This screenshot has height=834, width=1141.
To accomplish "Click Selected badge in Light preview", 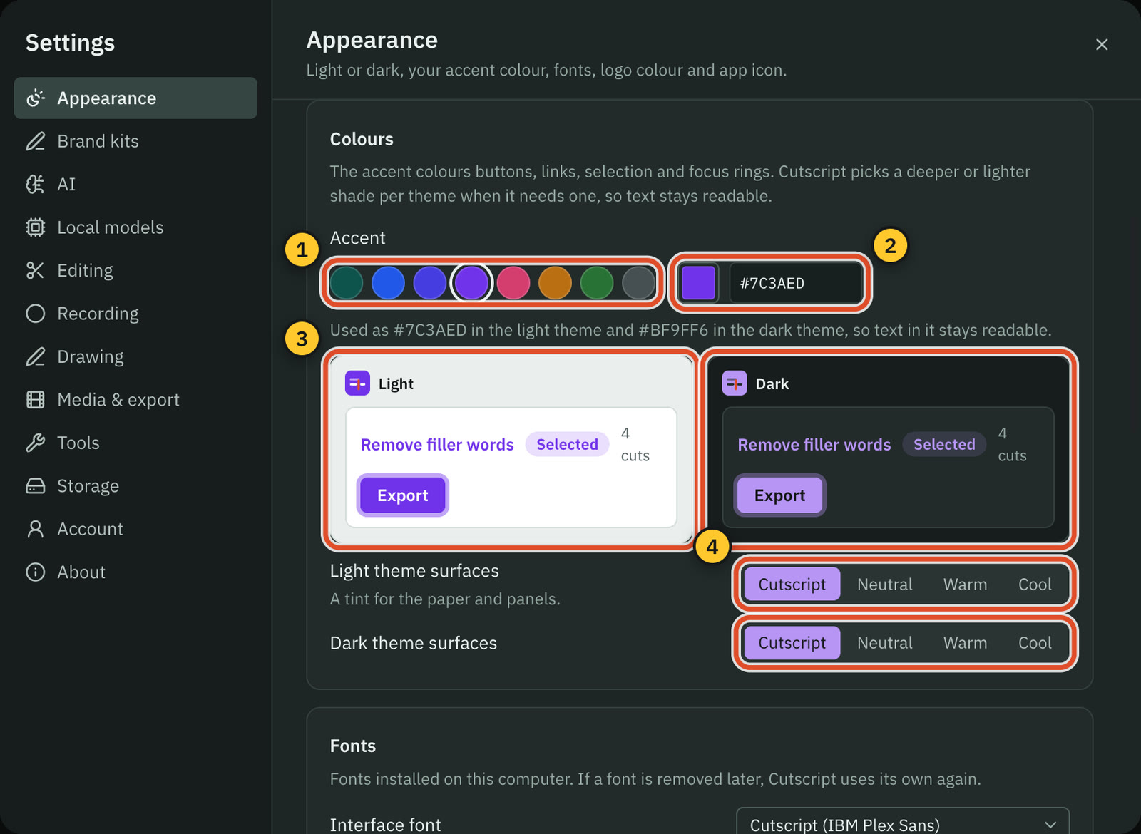I will (568, 444).
